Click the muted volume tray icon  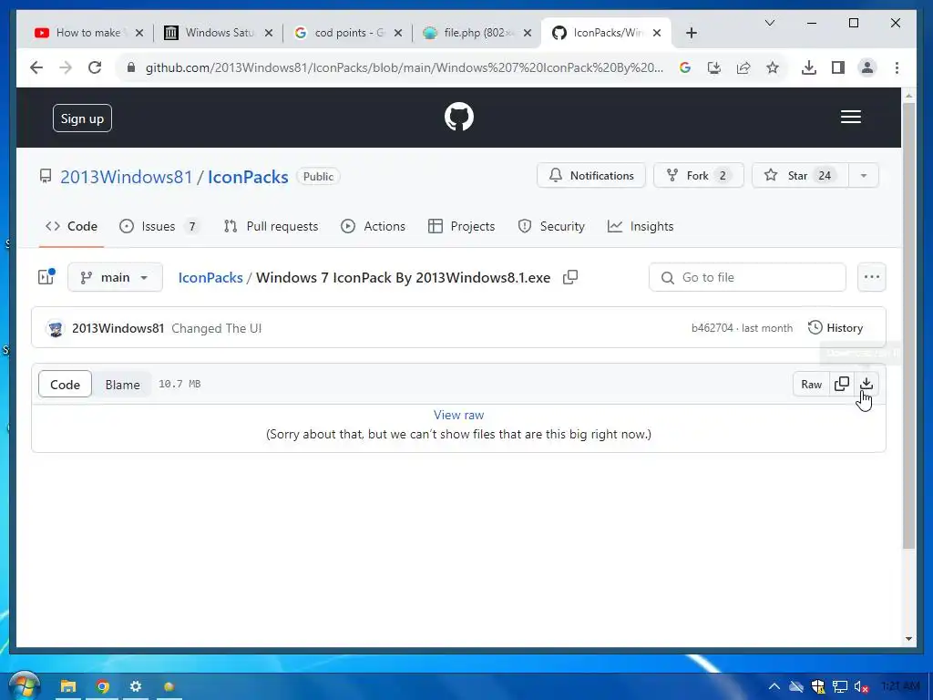coord(861,686)
